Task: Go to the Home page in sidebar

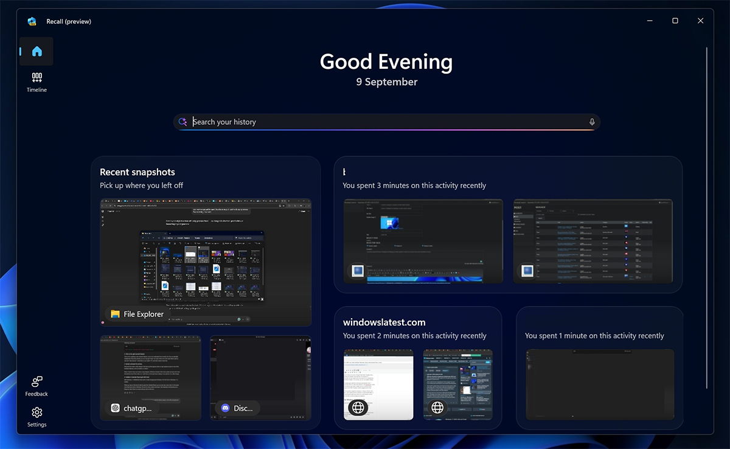Action: 36,52
